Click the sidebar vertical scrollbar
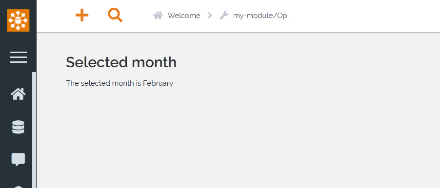Screen dimensions: 440x188 (x=34, y=130)
